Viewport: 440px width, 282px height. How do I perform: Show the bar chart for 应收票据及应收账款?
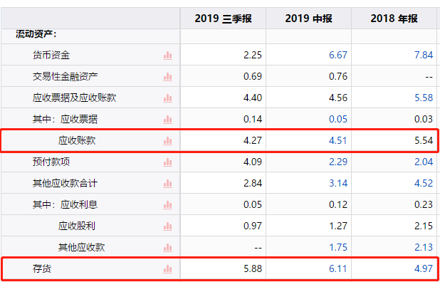167,98
